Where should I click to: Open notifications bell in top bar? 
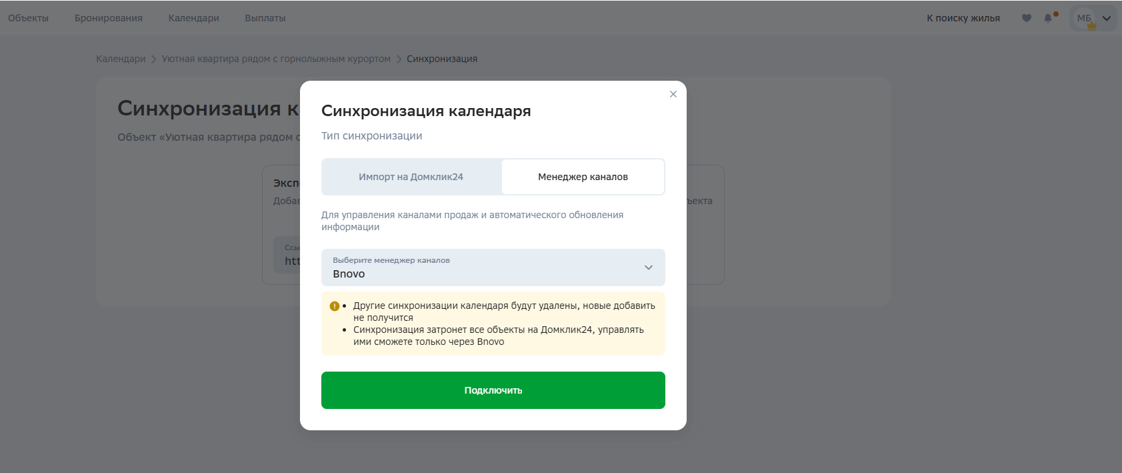coord(1048,18)
